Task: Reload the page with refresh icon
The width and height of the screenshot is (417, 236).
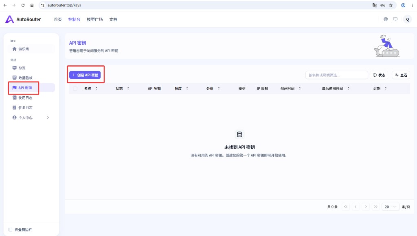Action: (23, 5)
